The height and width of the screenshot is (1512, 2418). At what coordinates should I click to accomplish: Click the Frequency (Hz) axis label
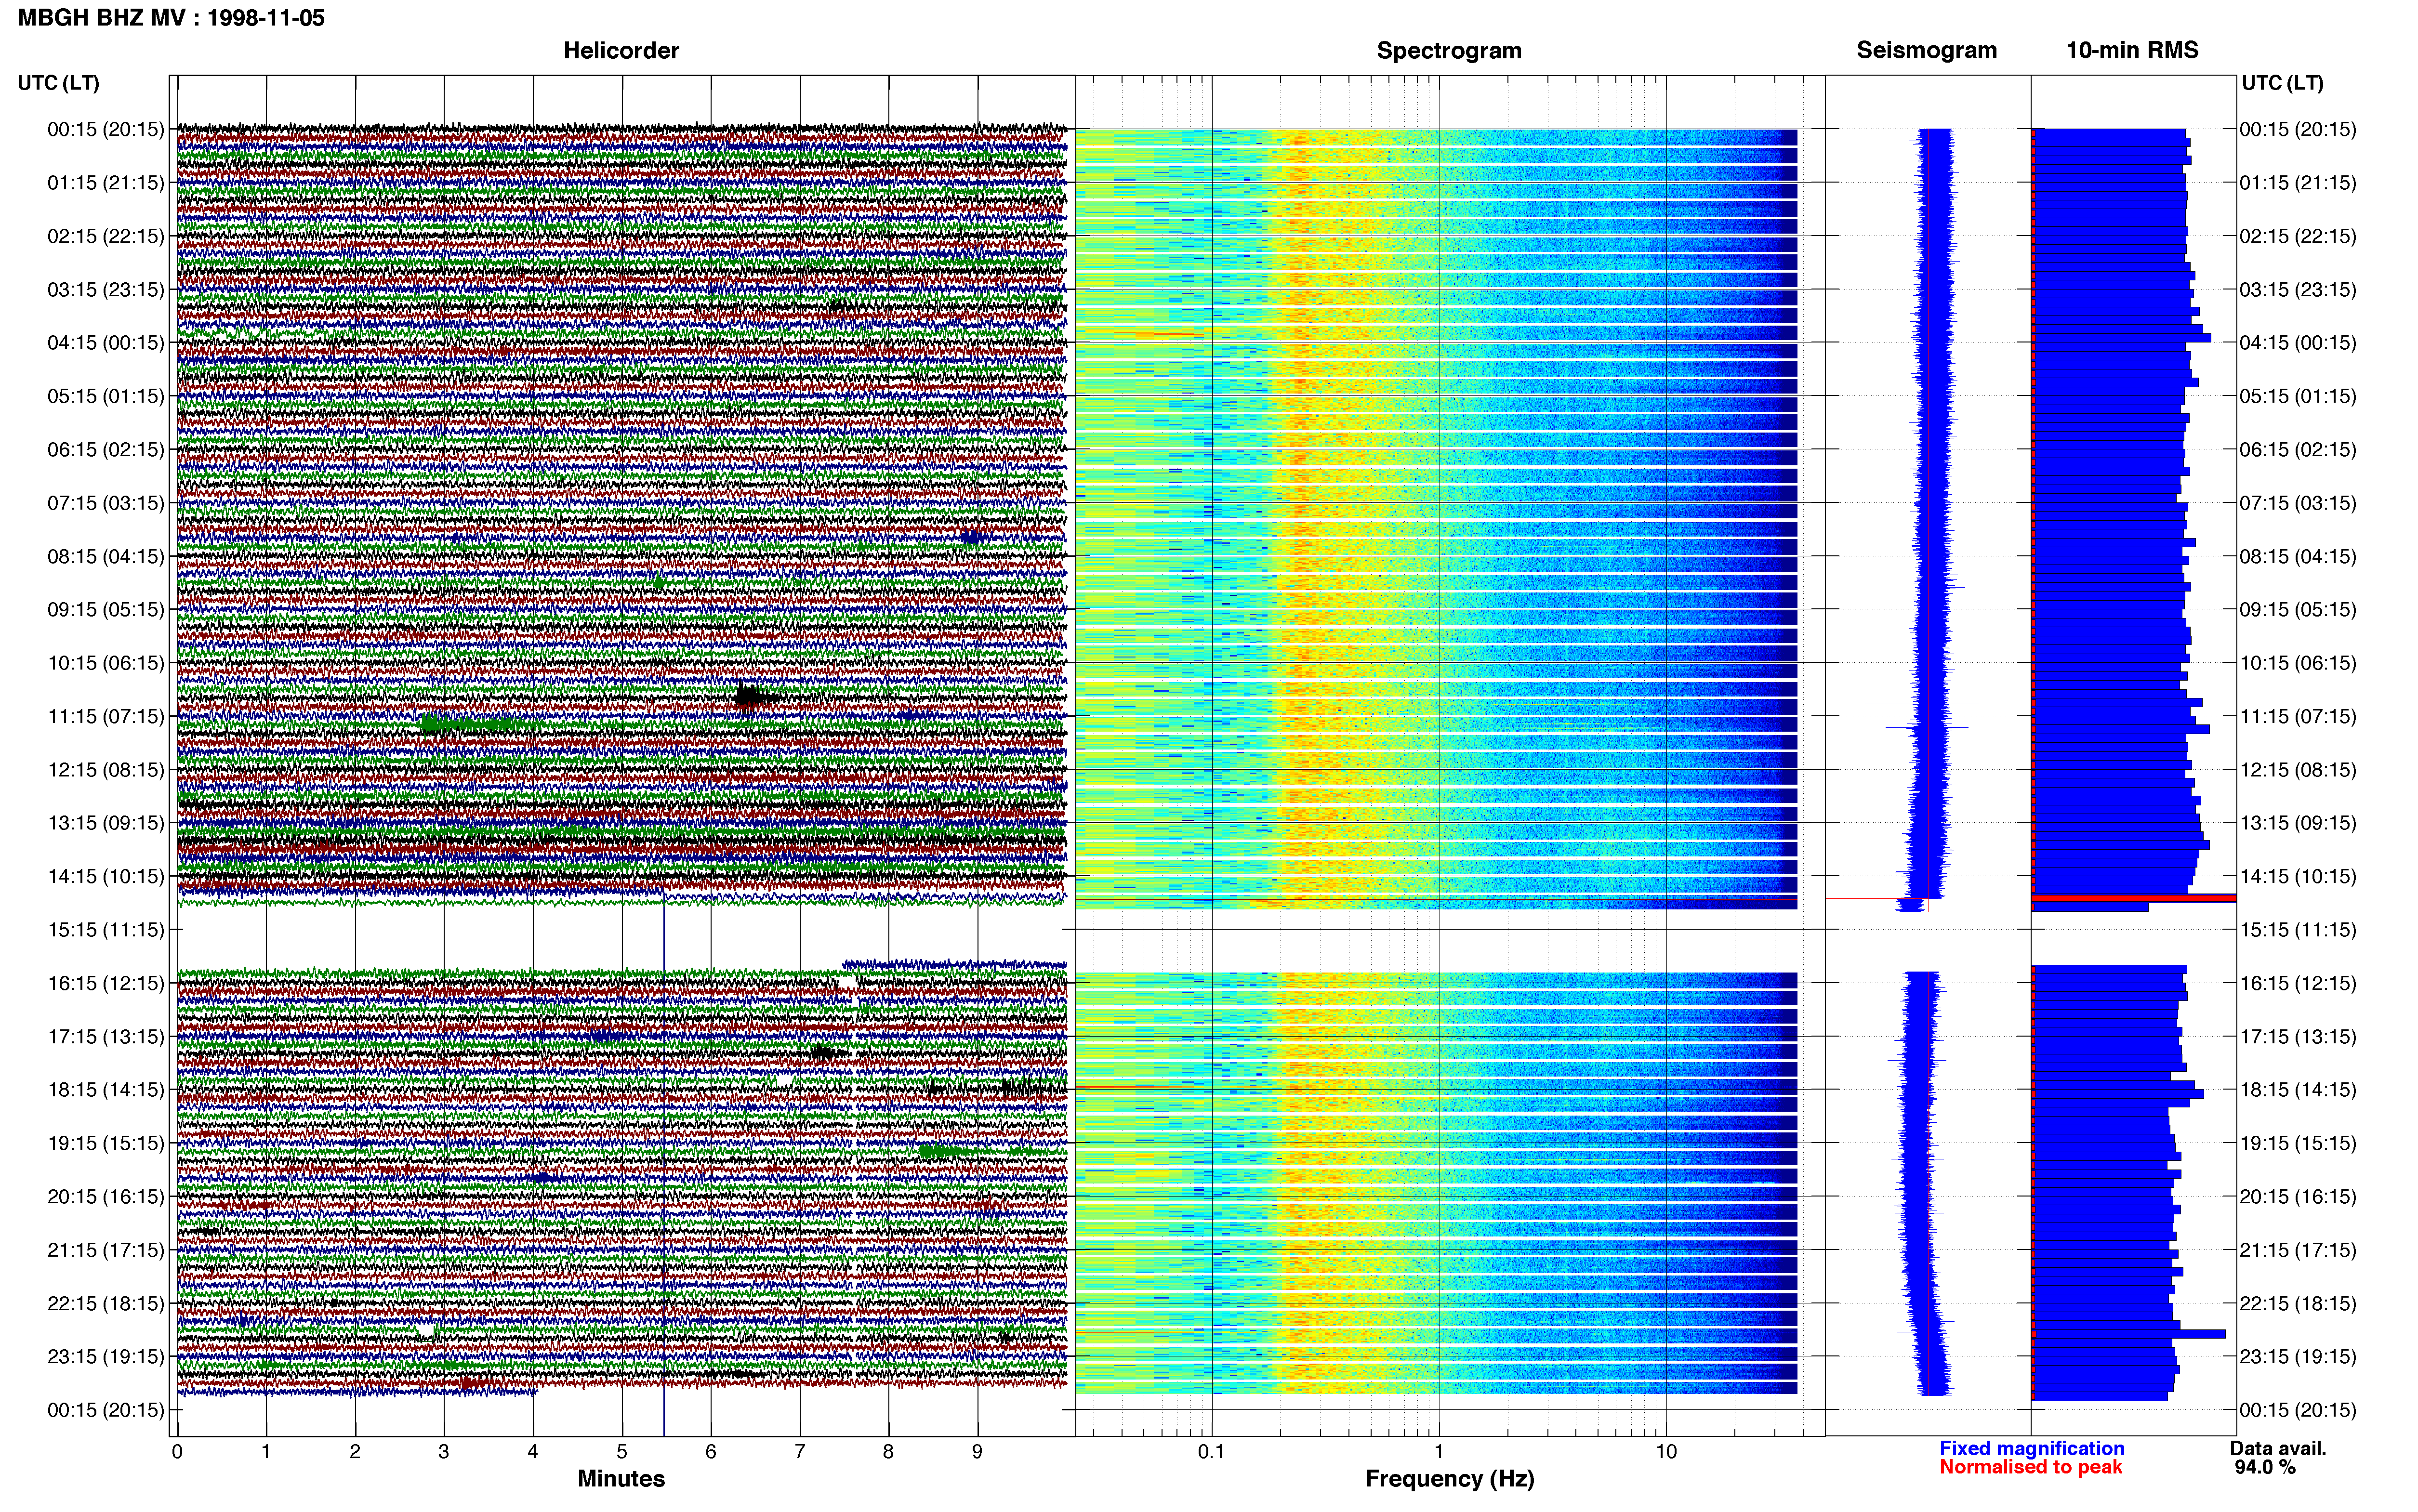click(1449, 1479)
